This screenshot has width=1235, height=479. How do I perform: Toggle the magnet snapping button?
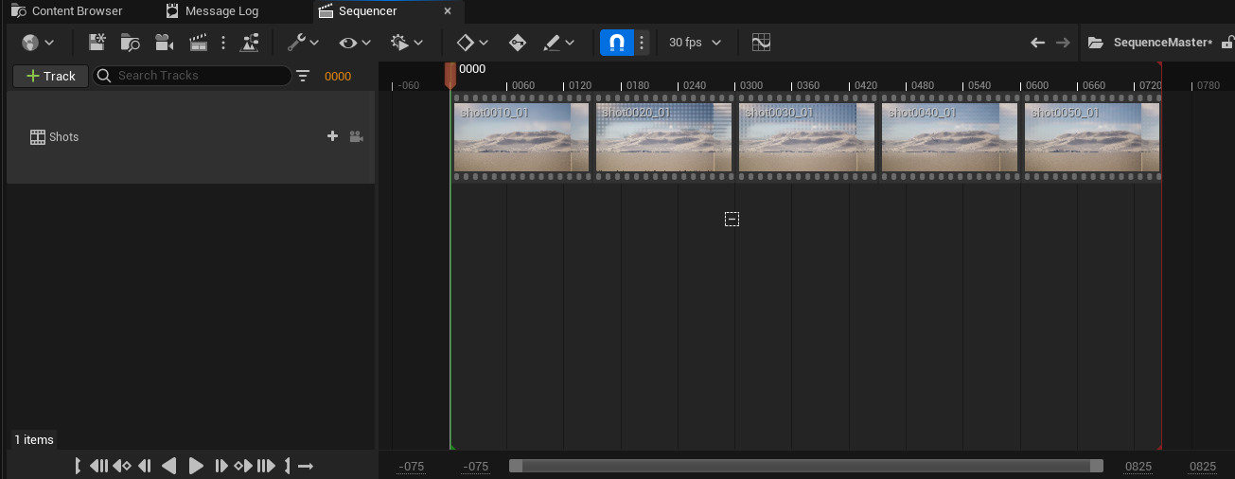[x=616, y=43]
